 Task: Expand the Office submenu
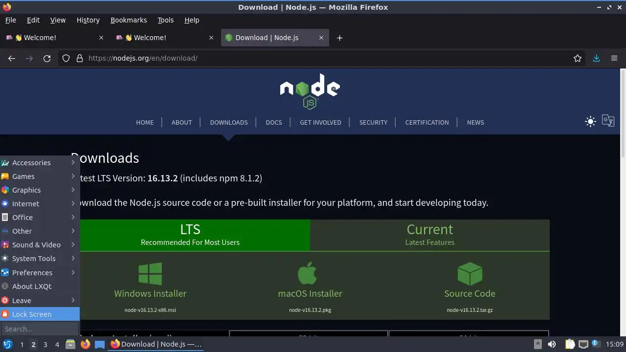pyautogui.click(x=40, y=218)
